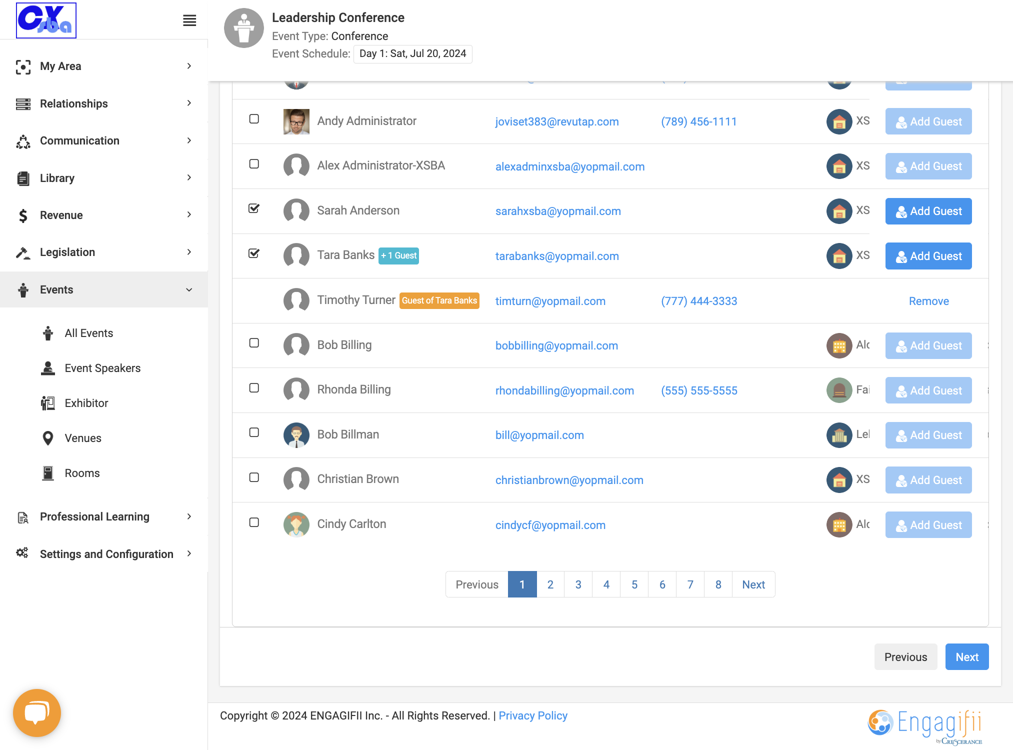Click the Event Speakers icon
1013x750 pixels.
(48, 368)
